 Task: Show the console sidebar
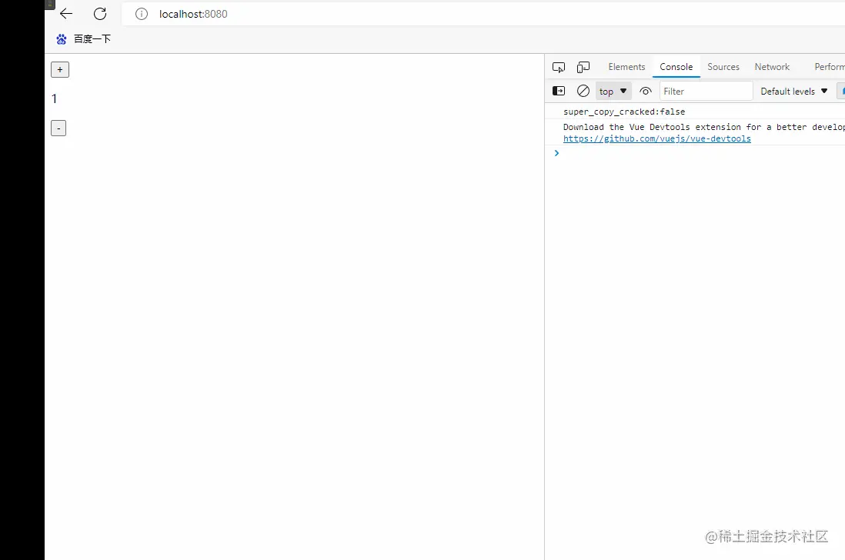point(559,91)
